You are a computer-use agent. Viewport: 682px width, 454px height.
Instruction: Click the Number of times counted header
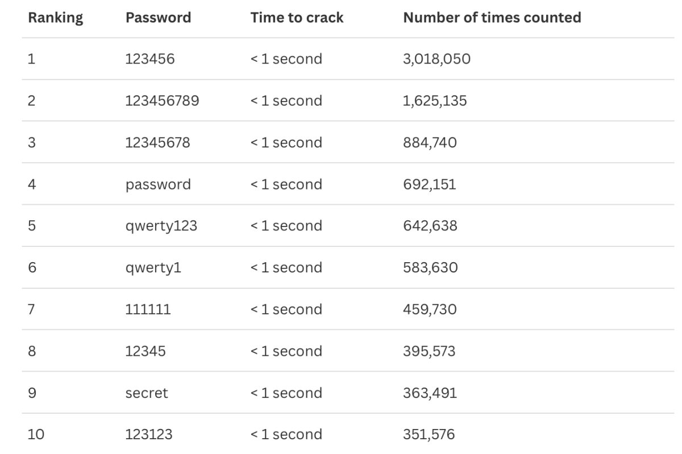pos(492,18)
